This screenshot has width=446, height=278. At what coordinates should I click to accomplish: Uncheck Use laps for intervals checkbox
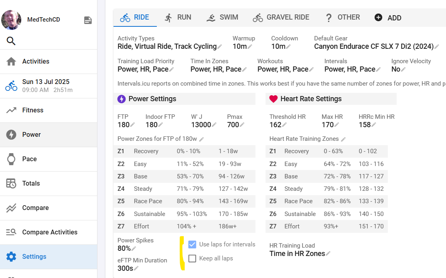point(193,244)
